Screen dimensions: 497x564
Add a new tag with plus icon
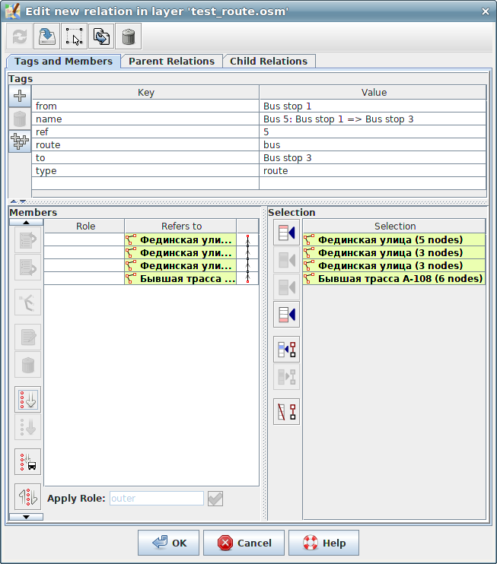click(21, 95)
